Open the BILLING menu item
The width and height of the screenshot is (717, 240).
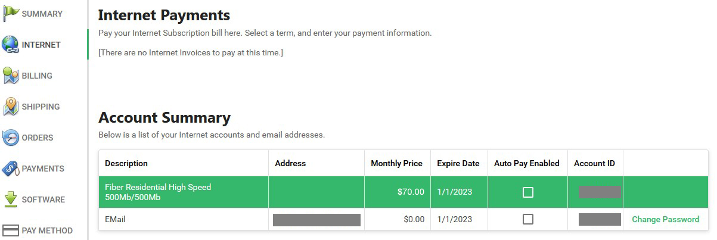pos(37,76)
